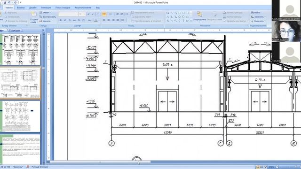Switch to the Структура outline pane tab
The image size is (301, 169).
pyautogui.click(x=15, y=30)
